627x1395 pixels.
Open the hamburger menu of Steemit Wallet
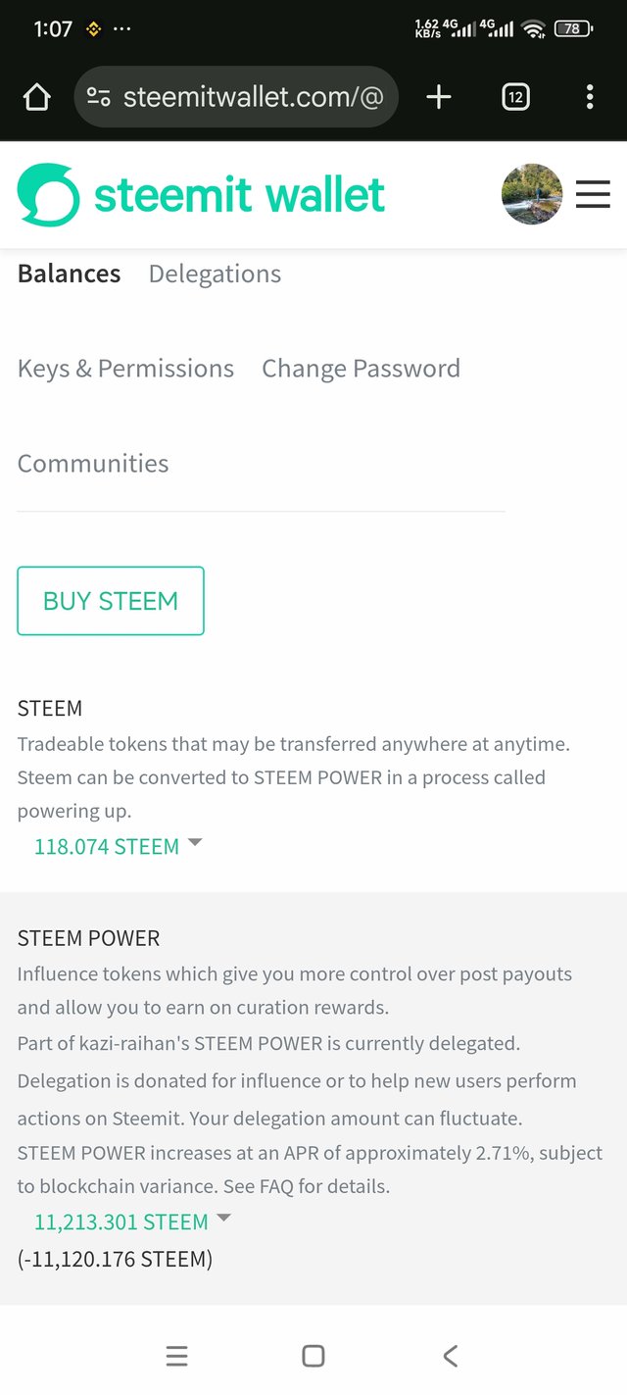click(593, 194)
